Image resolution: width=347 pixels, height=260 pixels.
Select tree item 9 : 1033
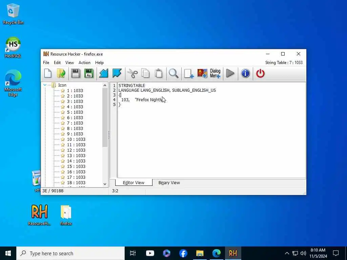tap(75, 134)
